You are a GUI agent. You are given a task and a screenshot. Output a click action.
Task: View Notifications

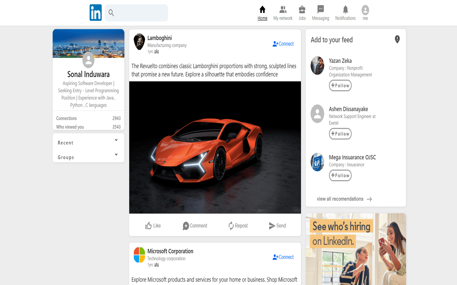click(345, 13)
